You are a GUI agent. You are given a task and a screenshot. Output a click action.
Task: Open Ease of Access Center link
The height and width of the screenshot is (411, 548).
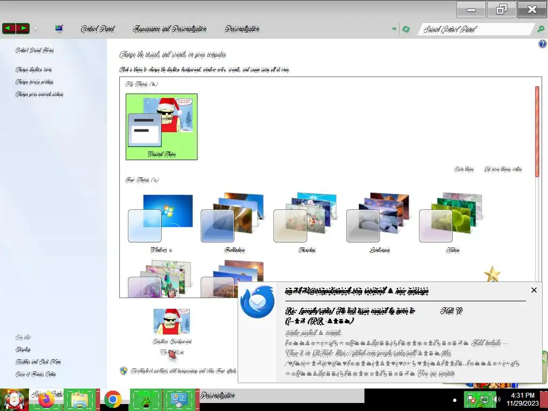pyautogui.click(x=36, y=374)
